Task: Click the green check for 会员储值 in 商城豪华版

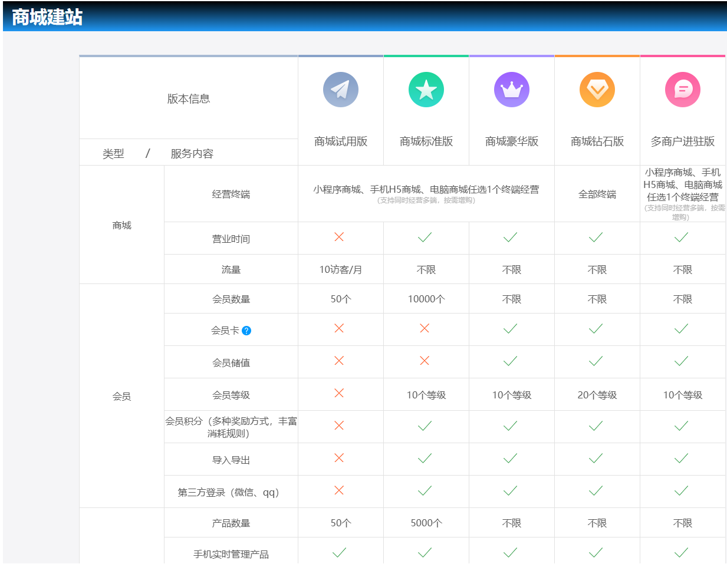Action: click(x=511, y=362)
